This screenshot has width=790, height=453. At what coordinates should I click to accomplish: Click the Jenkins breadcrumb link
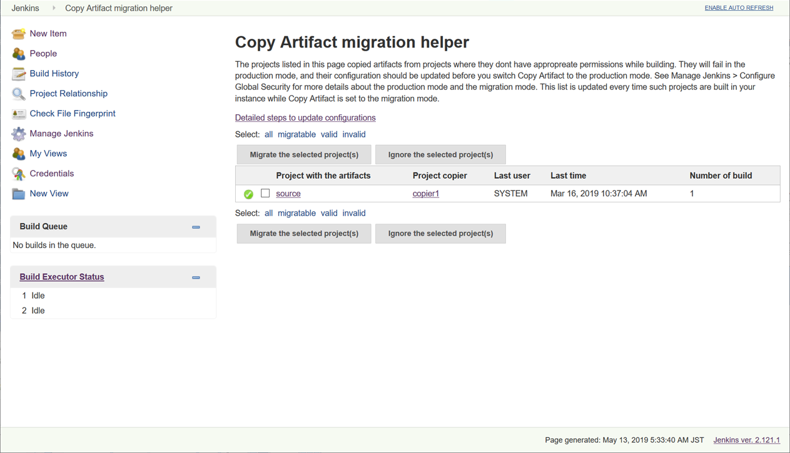(25, 8)
